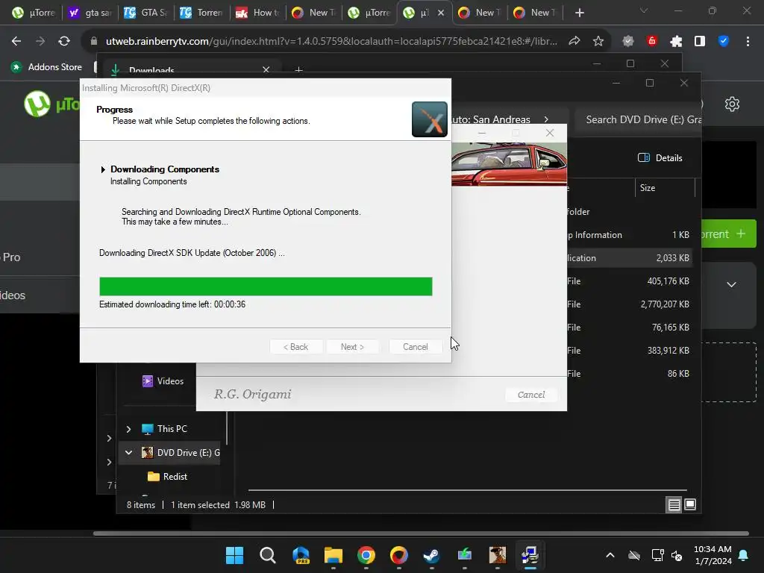Open uTorrent Web settings gear

732,104
